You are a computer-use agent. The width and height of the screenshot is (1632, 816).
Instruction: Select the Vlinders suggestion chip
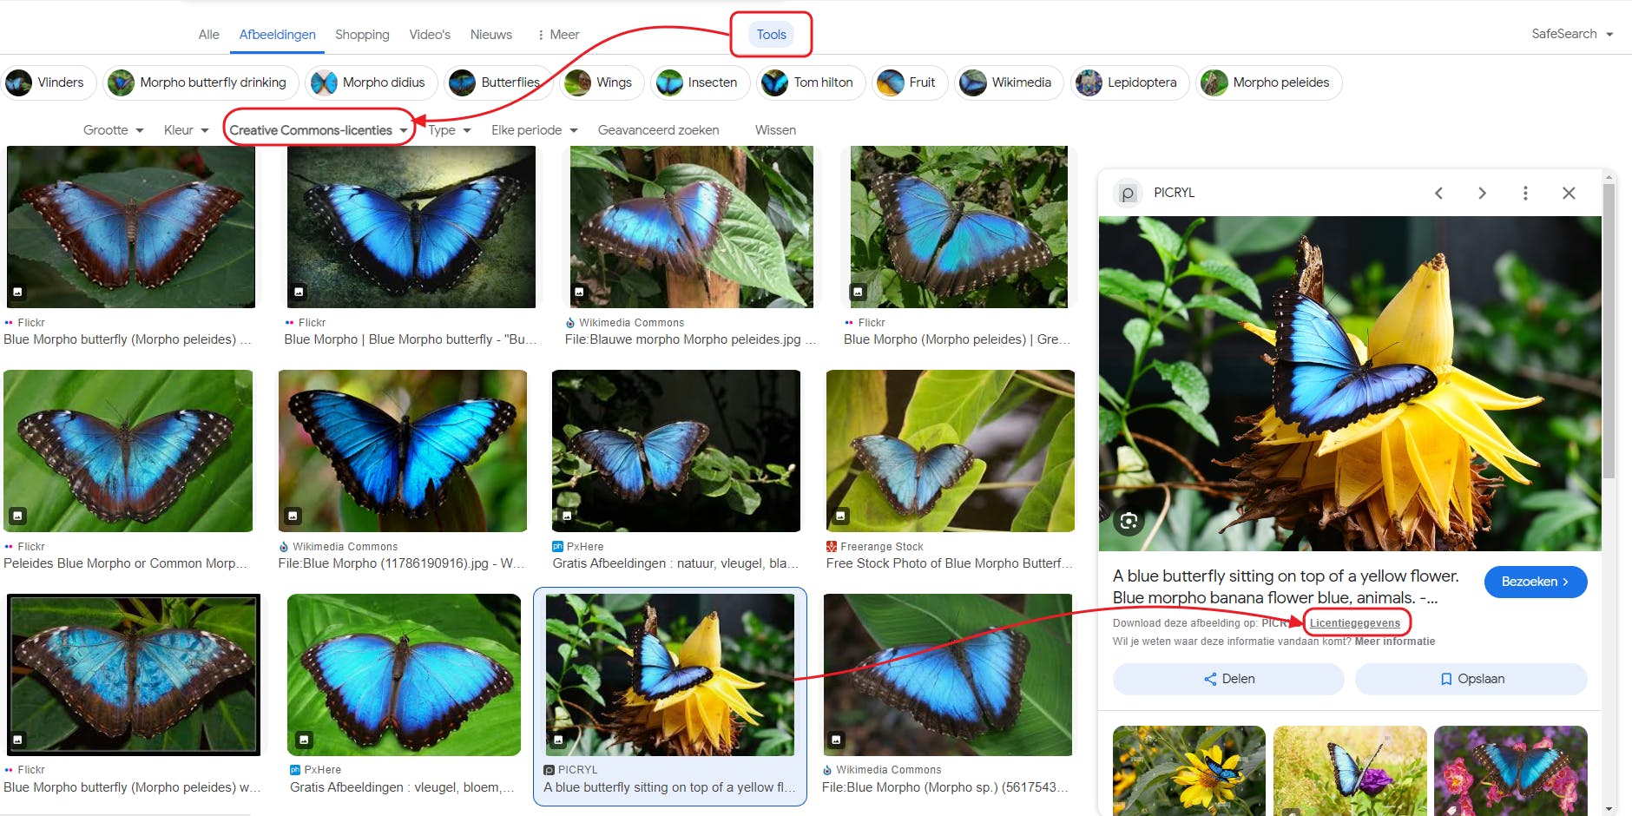[x=45, y=82]
